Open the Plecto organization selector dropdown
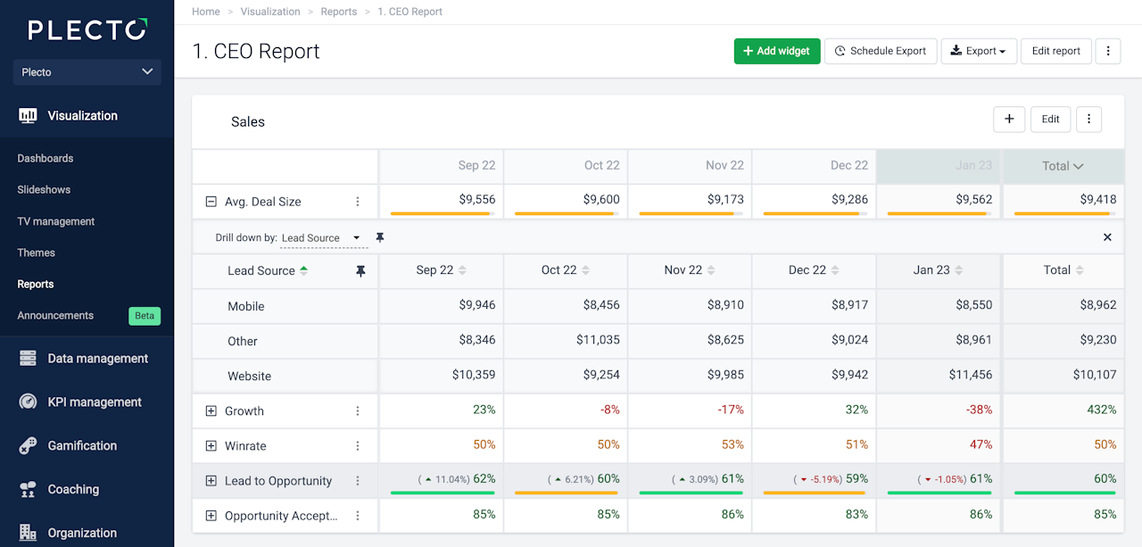 point(87,72)
